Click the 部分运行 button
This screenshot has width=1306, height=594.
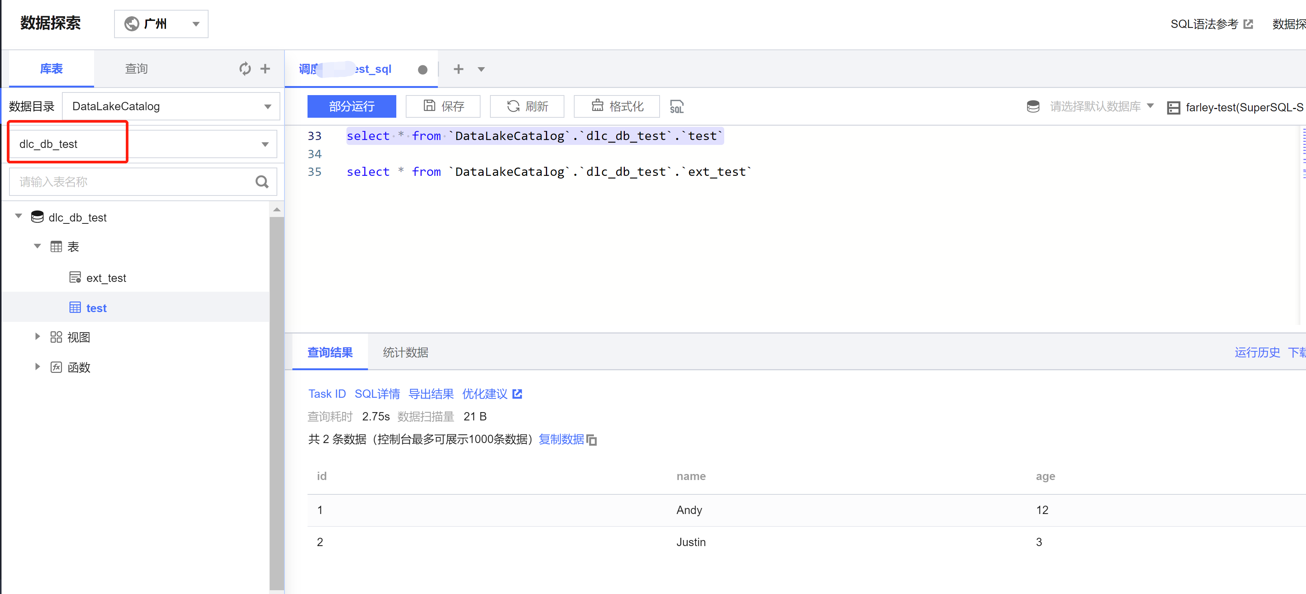[x=351, y=106]
